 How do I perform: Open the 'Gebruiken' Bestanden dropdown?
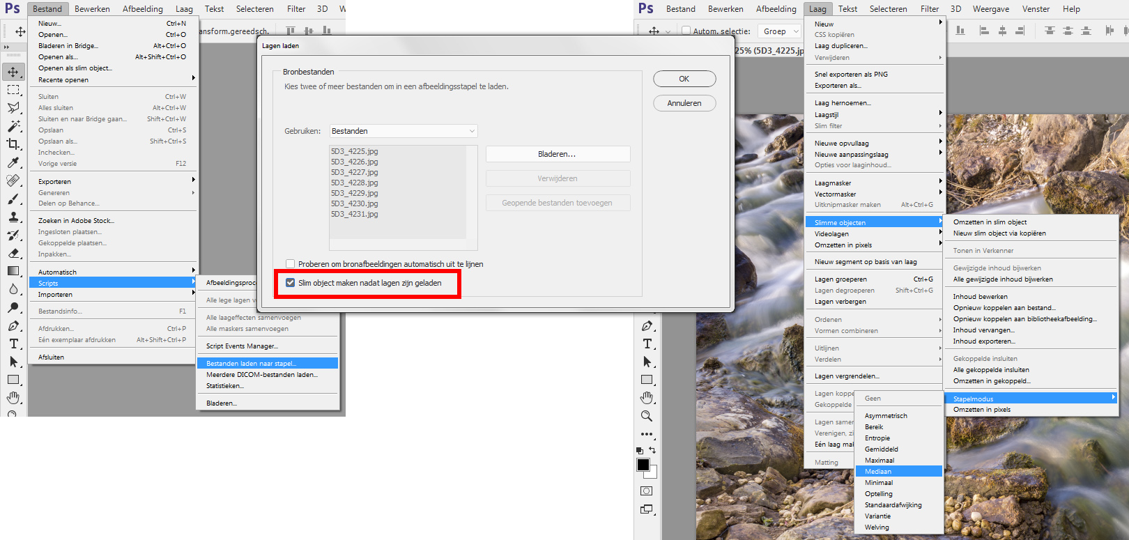tap(403, 131)
